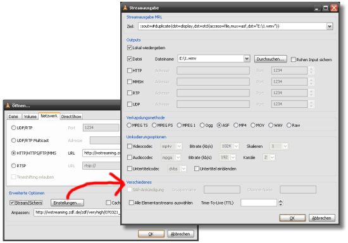Select MP4 encapsulation

236,125
